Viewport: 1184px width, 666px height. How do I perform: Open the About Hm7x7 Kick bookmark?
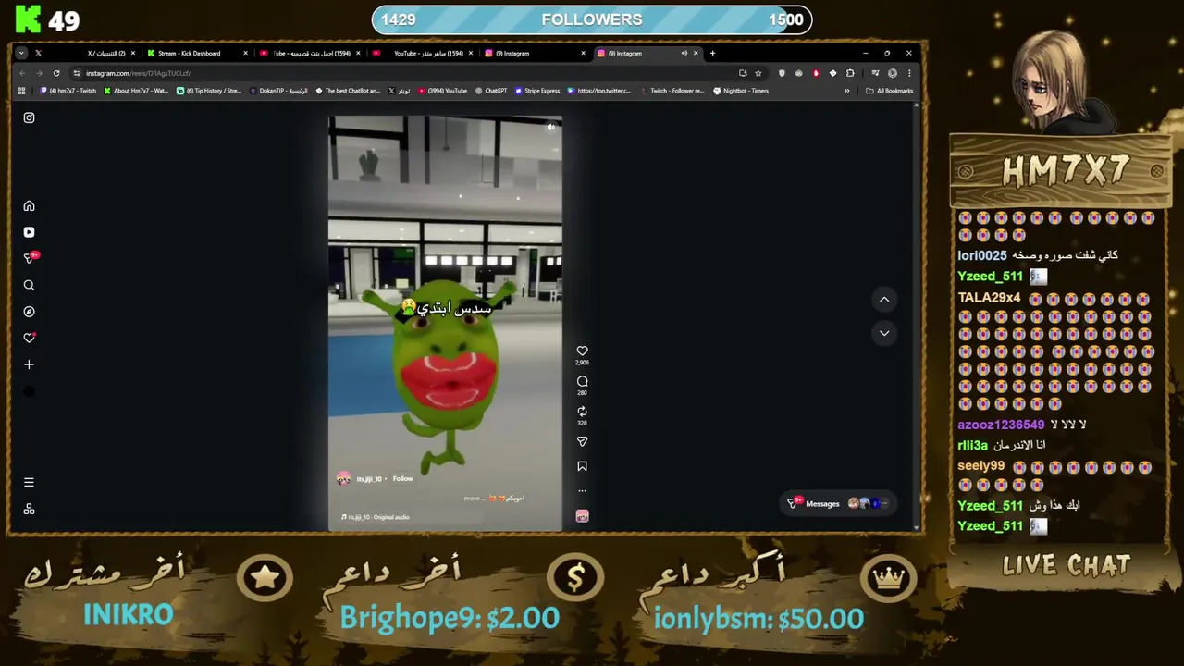[136, 91]
